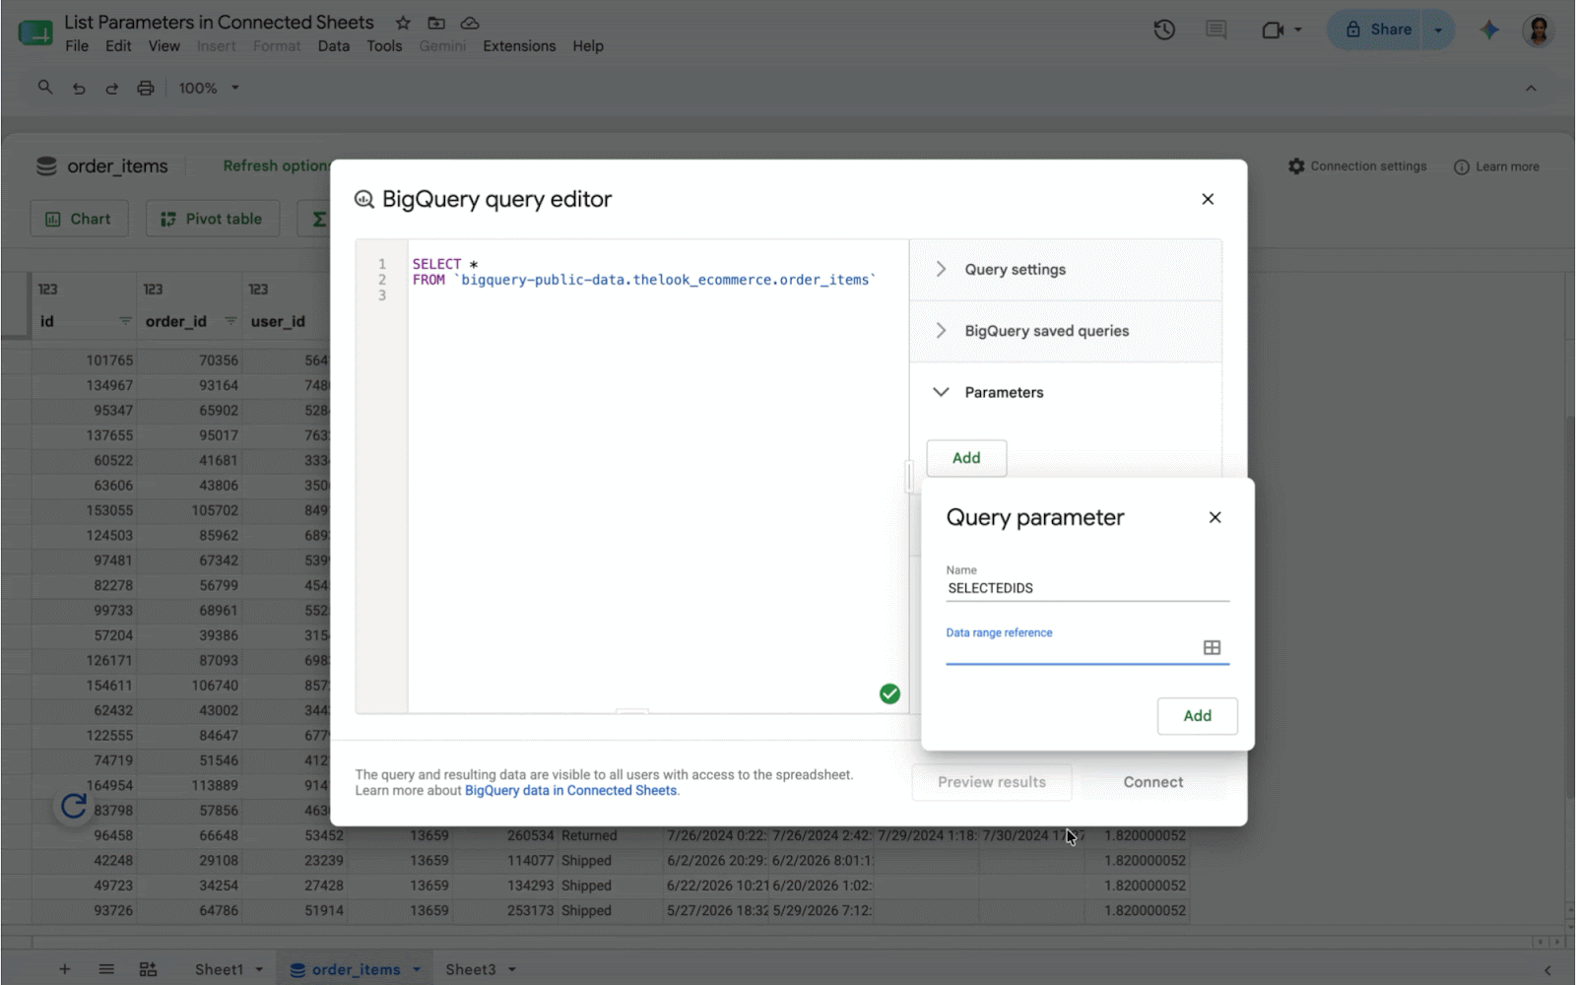This screenshot has height=985, width=1576.
Task: Click the filter icon on order_id column
Action: pos(230,321)
